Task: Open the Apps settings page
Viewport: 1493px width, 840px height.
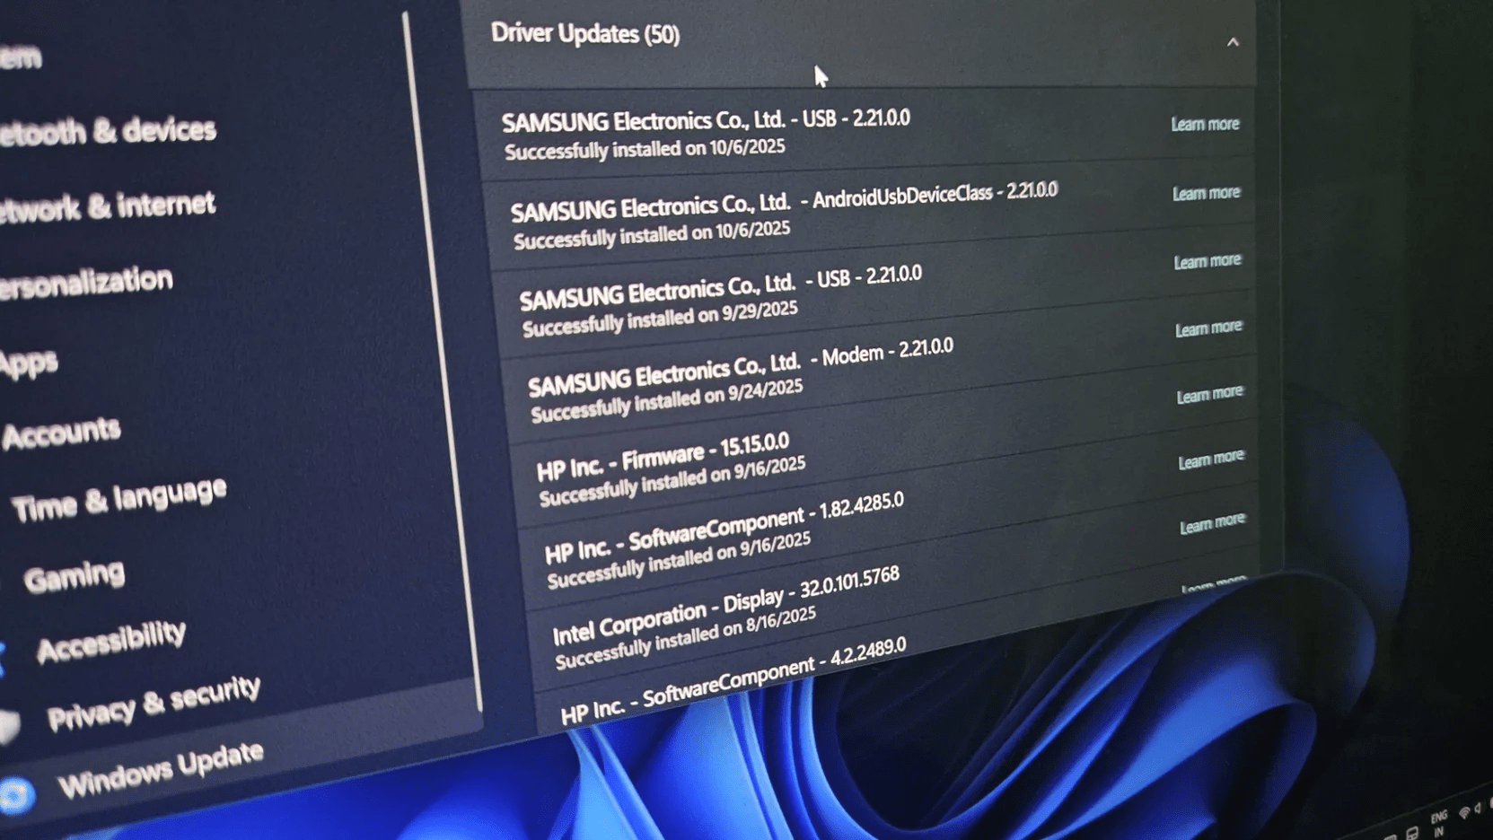Action: 30,363
